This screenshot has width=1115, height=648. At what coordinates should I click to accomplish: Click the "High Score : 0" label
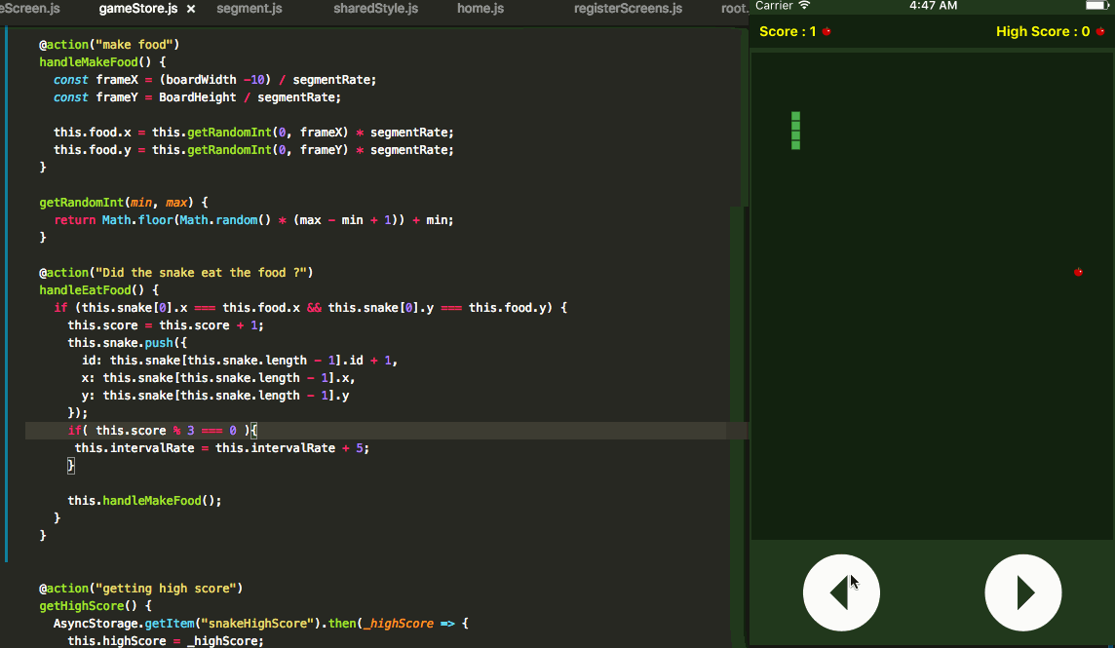(x=1043, y=31)
